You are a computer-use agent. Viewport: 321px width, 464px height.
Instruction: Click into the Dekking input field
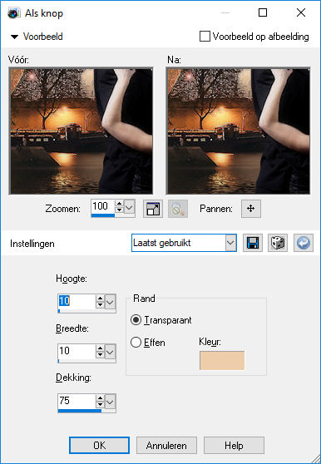(x=77, y=402)
